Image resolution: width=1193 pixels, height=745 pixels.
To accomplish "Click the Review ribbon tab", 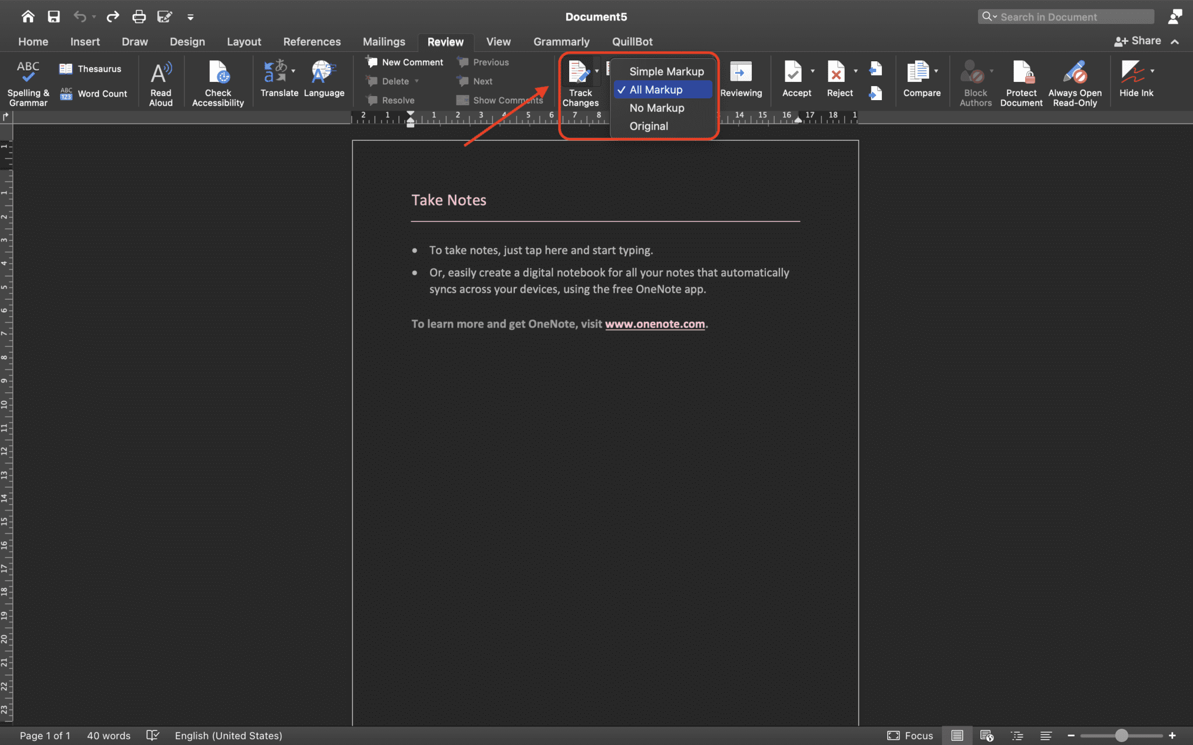I will point(446,40).
